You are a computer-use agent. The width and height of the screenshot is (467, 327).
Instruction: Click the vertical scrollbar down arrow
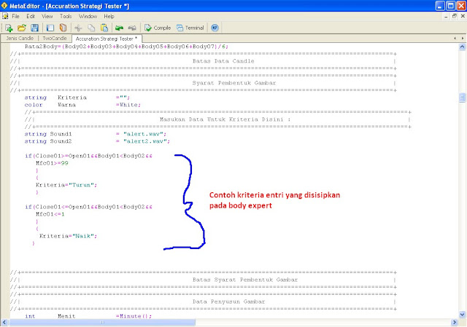pos(462,314)
